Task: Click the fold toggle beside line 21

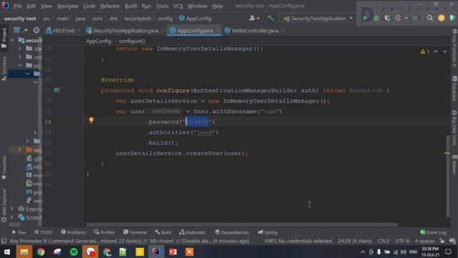Action: [83, 90]
